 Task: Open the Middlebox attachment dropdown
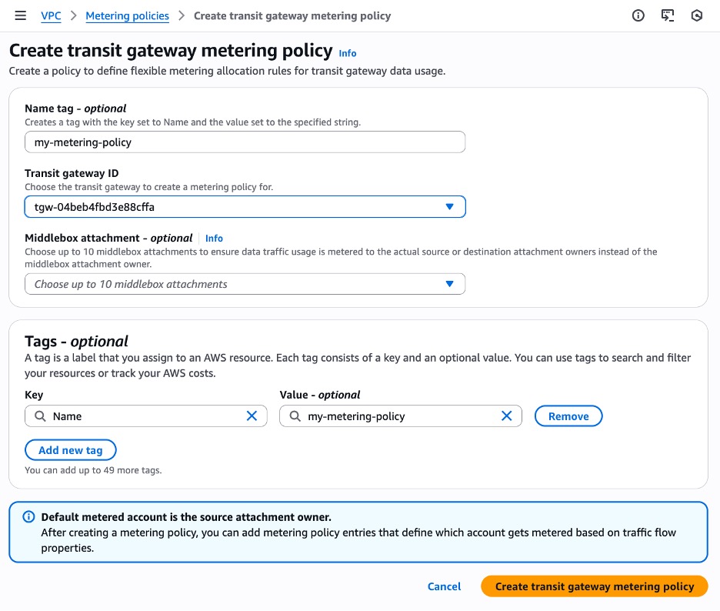[450, 284]
